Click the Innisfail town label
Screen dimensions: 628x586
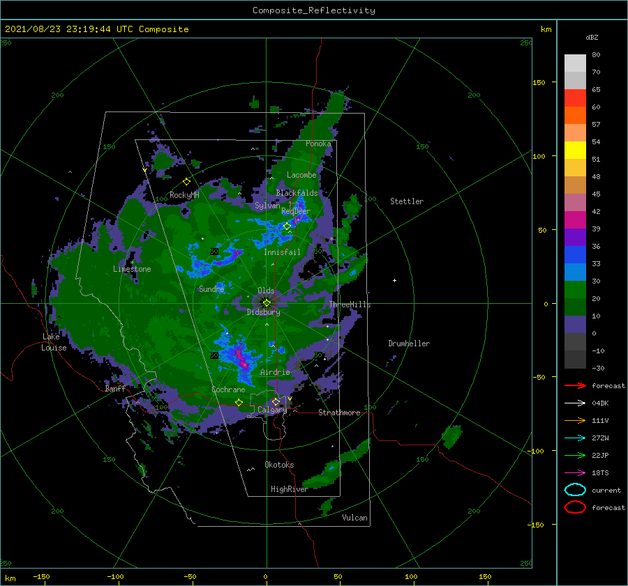click(x=282, y=252)
